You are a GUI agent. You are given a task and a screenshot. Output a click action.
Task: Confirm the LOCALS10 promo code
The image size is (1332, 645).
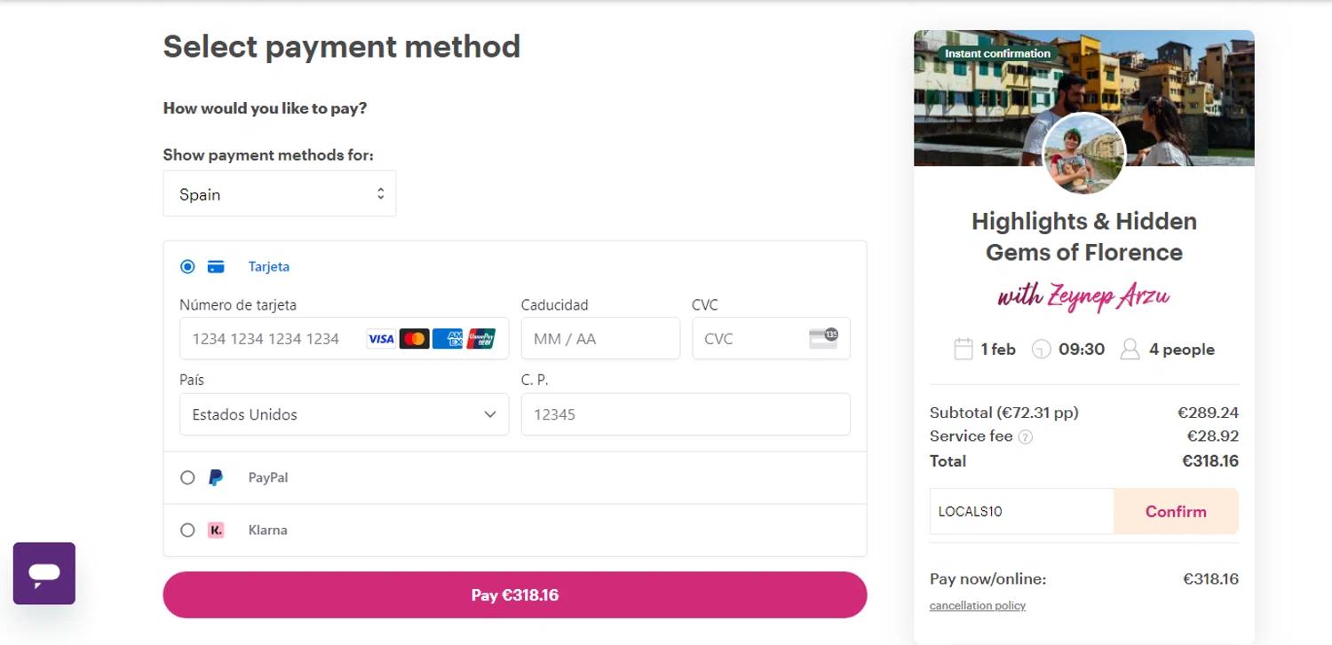click(x=1175, y=511)
